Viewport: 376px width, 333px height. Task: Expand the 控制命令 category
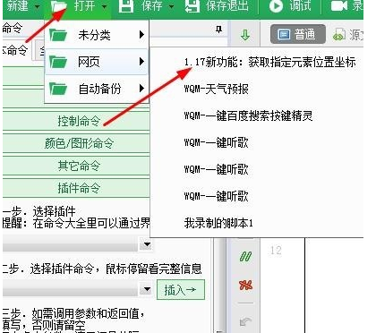[76, 121]
